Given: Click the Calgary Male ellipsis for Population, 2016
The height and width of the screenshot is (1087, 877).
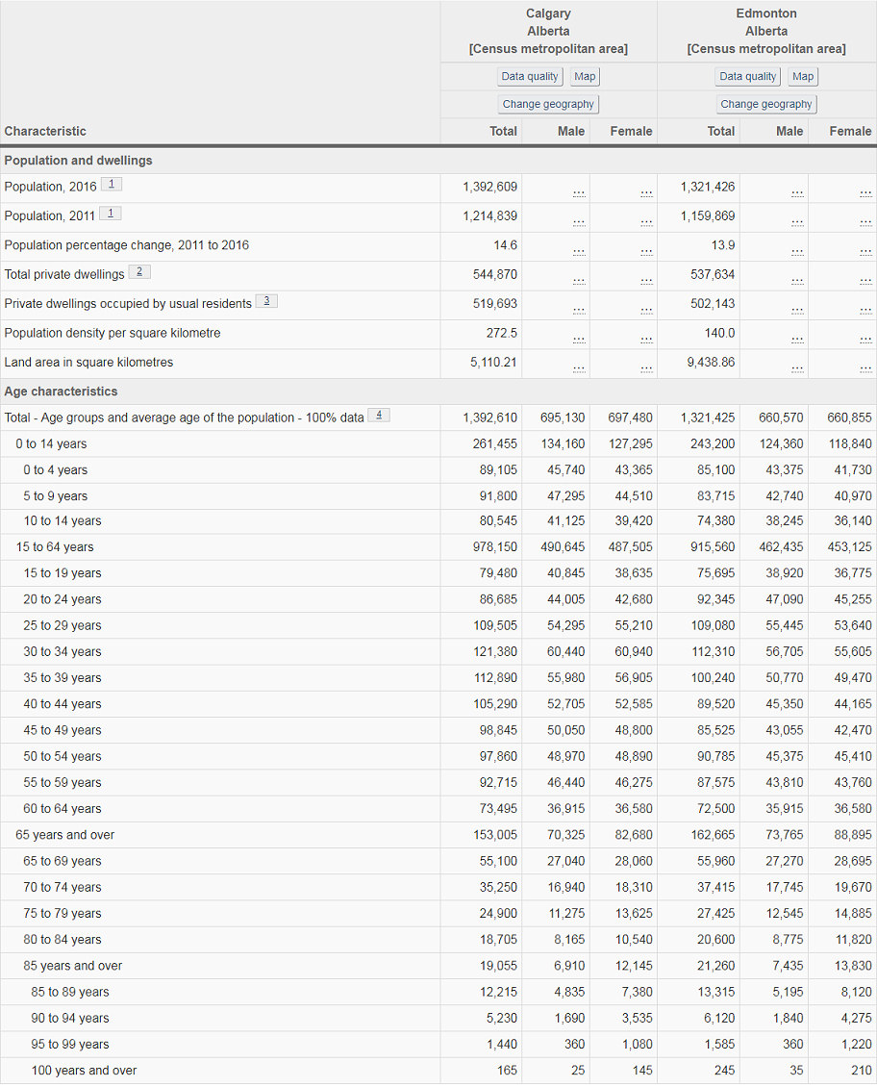Looking at the screenshot, I should 579,193.
